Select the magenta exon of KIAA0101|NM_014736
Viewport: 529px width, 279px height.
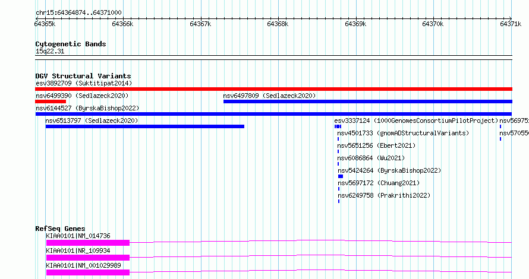[x=88, y=243]
